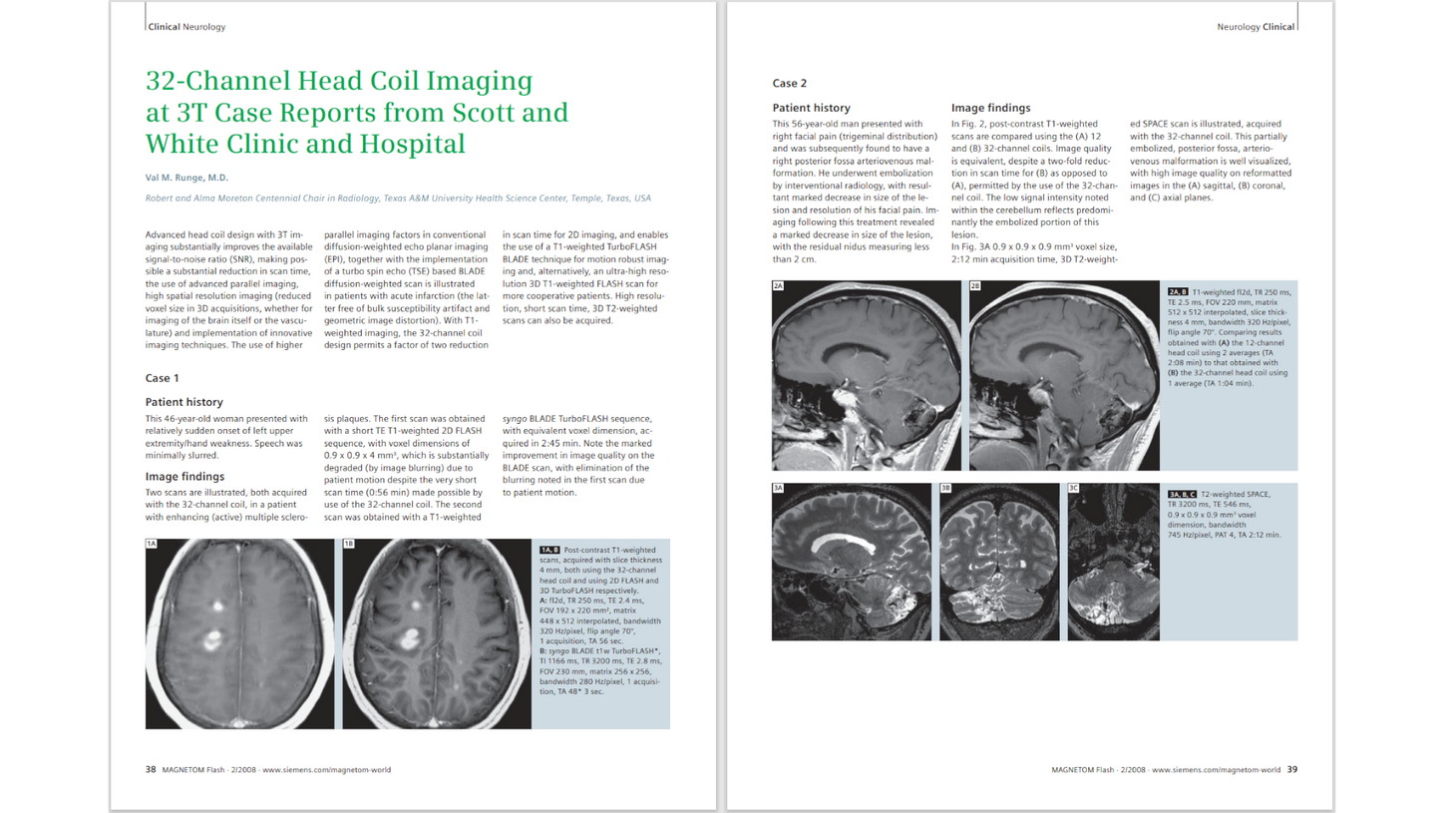Click the caption text 'T2-weighted SPACE'

(1237, 494)
